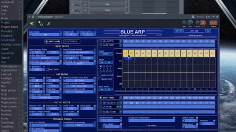Toggle the SCALE STEP row power button
The width and height of the screenshot is (236, 132).
point(101,112)
